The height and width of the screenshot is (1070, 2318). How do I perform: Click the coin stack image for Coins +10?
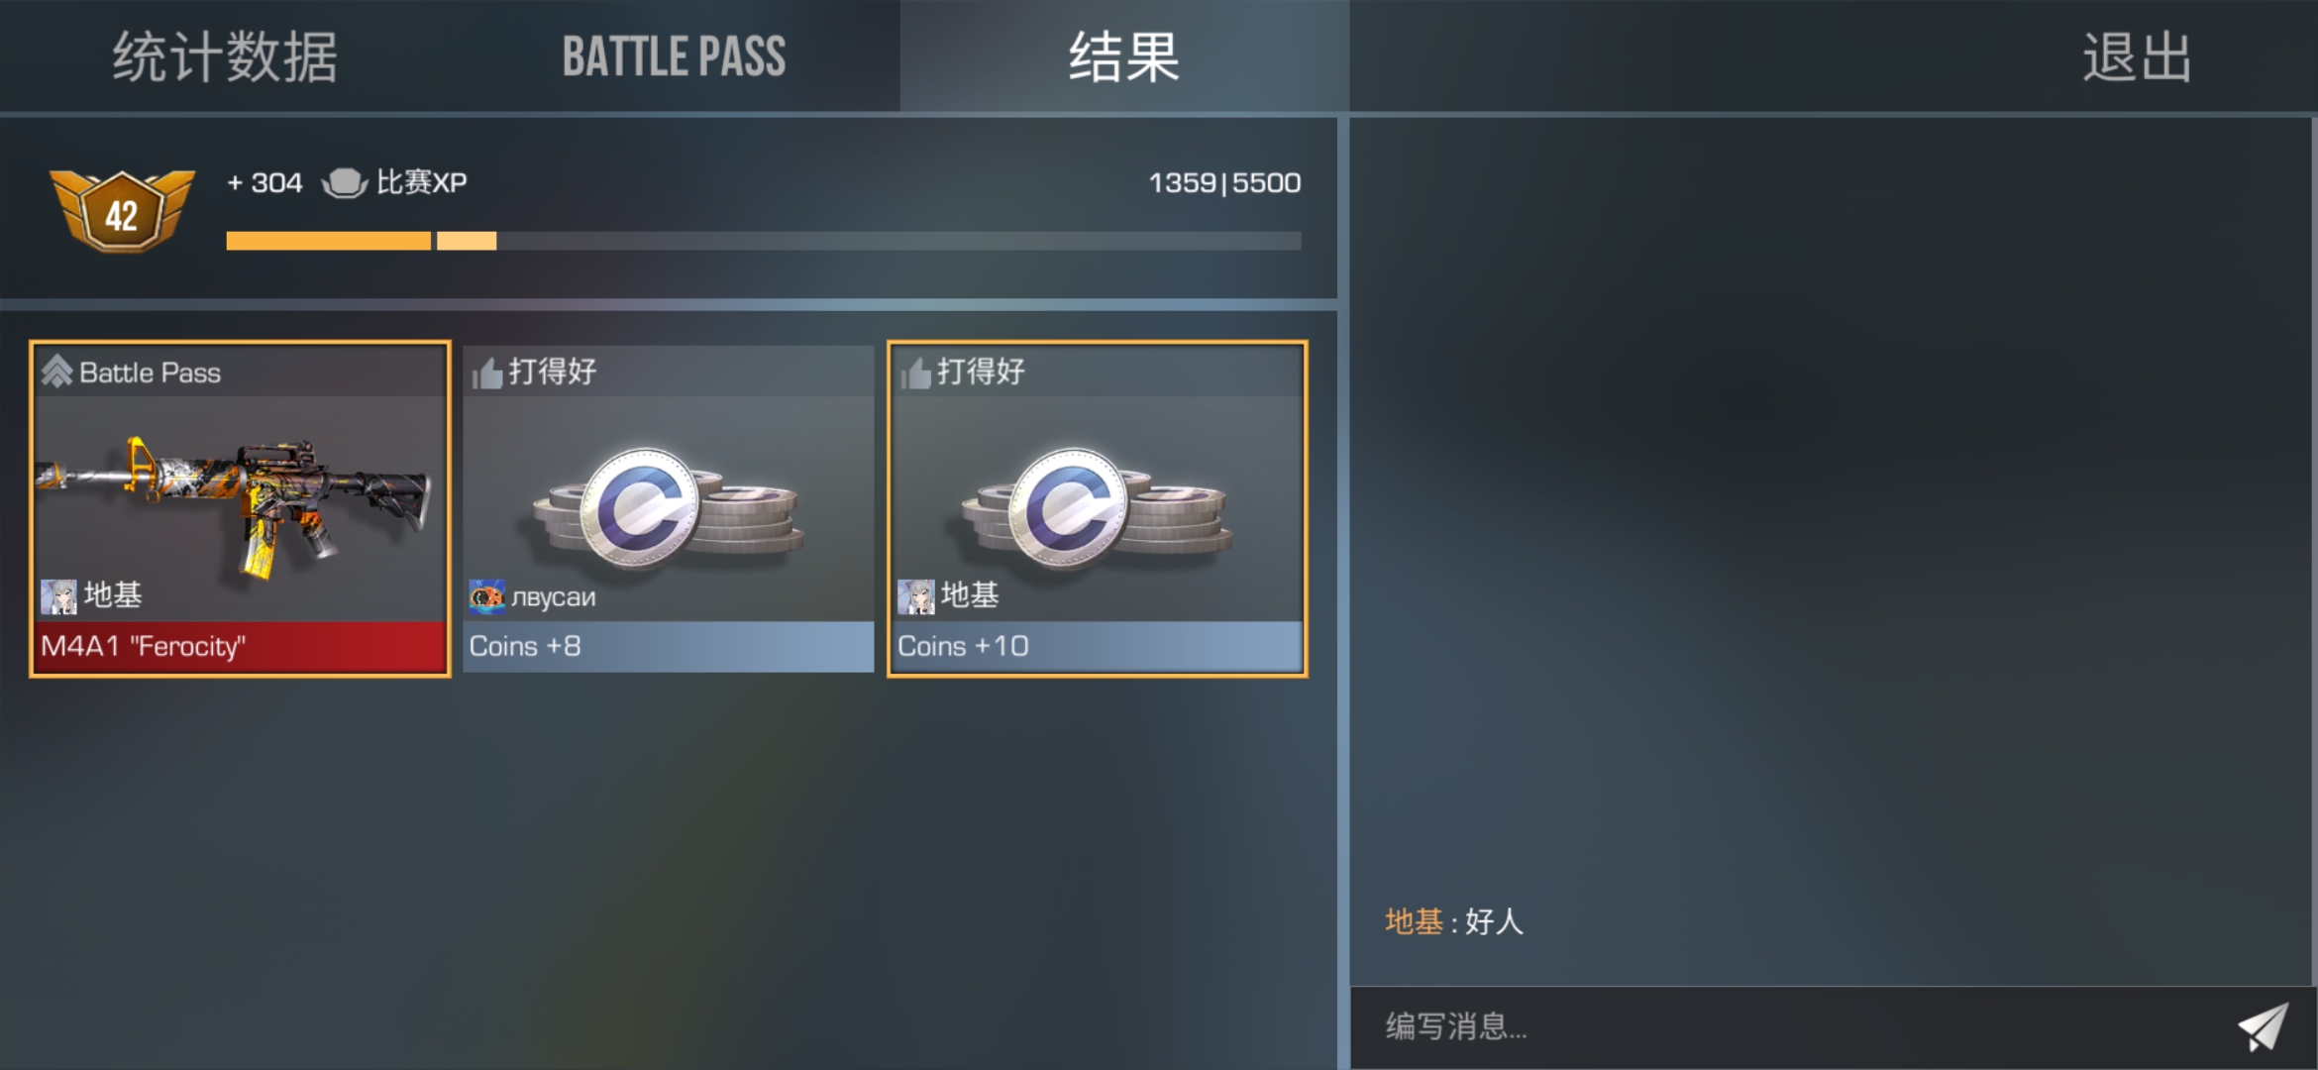[1097, 509]
